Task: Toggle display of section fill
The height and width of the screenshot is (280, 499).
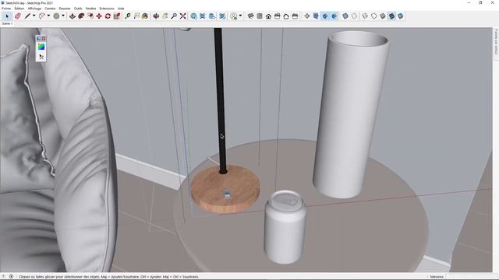Action: [334, 16]
